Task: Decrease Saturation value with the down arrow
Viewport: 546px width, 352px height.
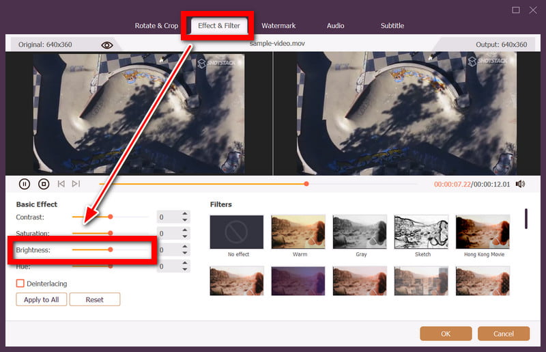Action: (x=185, y=236)
